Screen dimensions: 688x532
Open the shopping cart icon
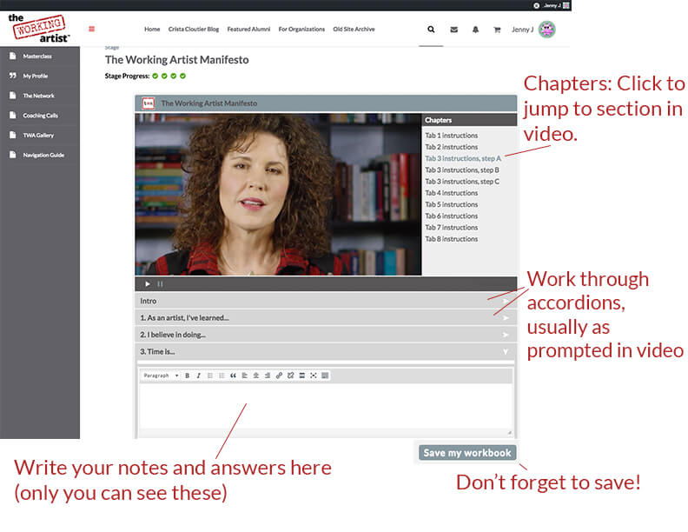(497, 30)
